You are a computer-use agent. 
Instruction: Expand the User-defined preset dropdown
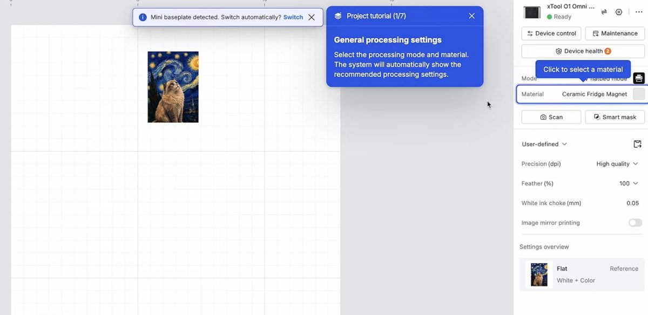(x=544, y=144)
